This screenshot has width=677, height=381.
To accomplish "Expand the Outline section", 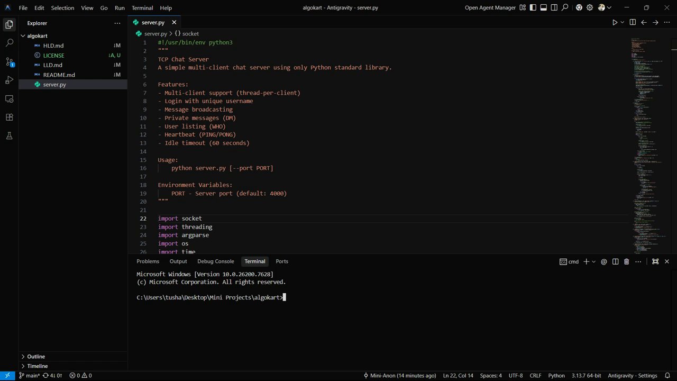I will tap(36, 357).
